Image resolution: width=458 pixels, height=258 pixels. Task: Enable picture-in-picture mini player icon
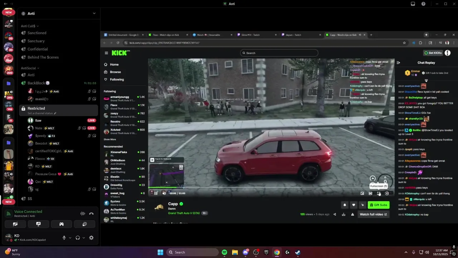[362, 193]
